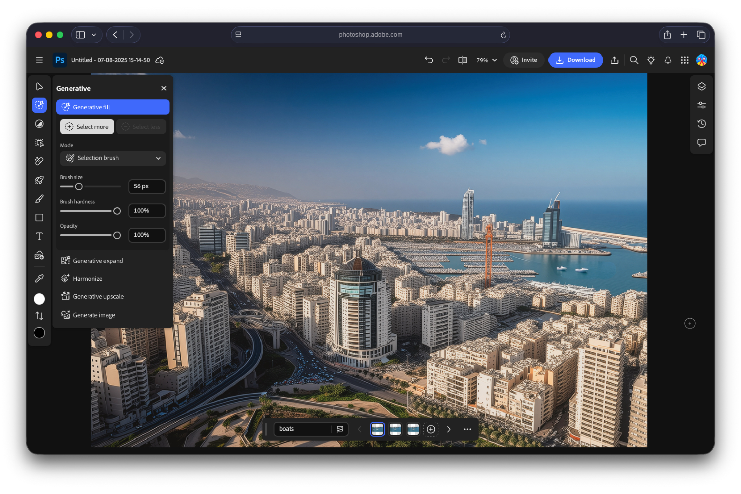Viewport: 741px width, 494px height.
Task: Click the Download button
Action: (x=575, y=60)
